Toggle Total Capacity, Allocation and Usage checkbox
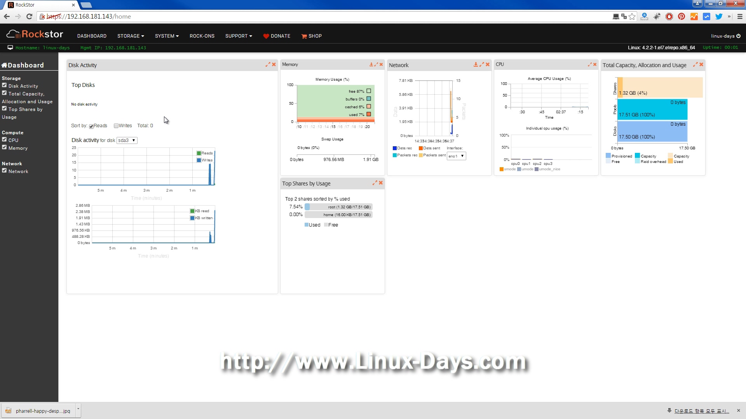Image resolution: width=746 pixels, height=419 pixels. click(4, 93)
